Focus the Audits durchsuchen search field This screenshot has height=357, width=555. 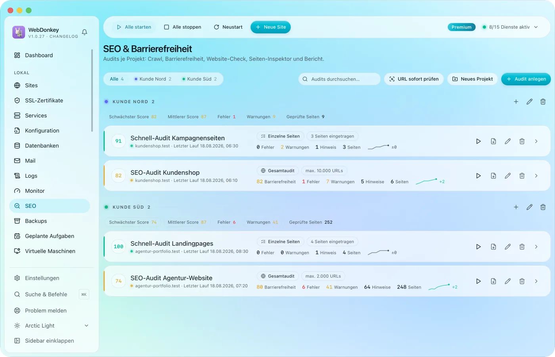point(339,79)
